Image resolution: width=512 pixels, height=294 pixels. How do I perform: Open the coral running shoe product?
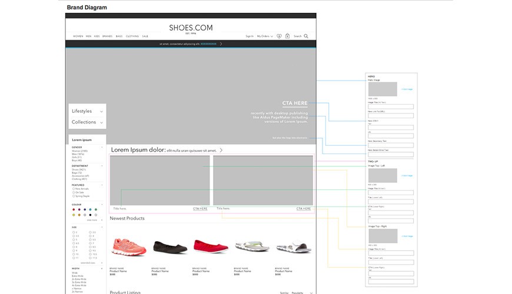[x=129, y=247]
